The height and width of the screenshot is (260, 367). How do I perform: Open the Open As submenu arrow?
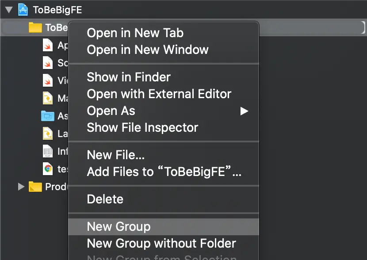point(244,111)
